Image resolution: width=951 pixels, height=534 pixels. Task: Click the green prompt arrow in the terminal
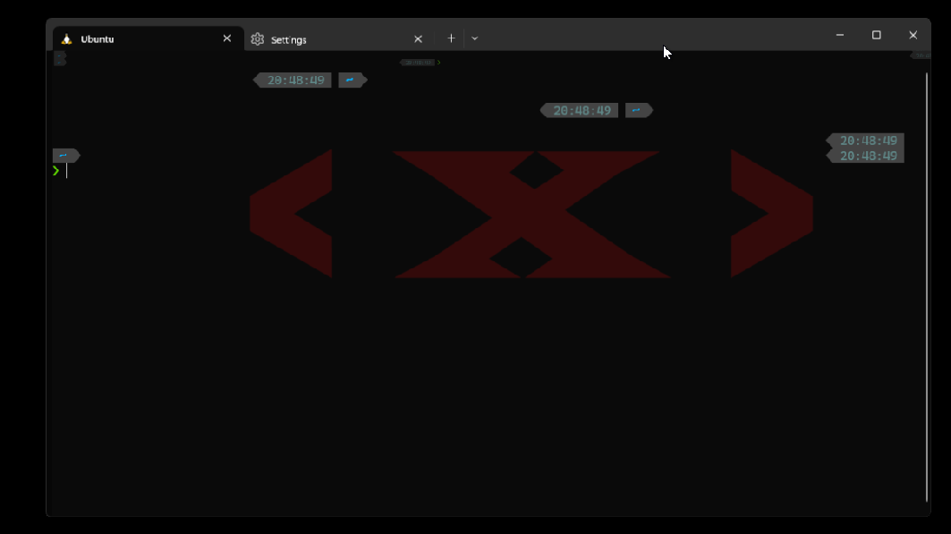click(x=54, y=170)
